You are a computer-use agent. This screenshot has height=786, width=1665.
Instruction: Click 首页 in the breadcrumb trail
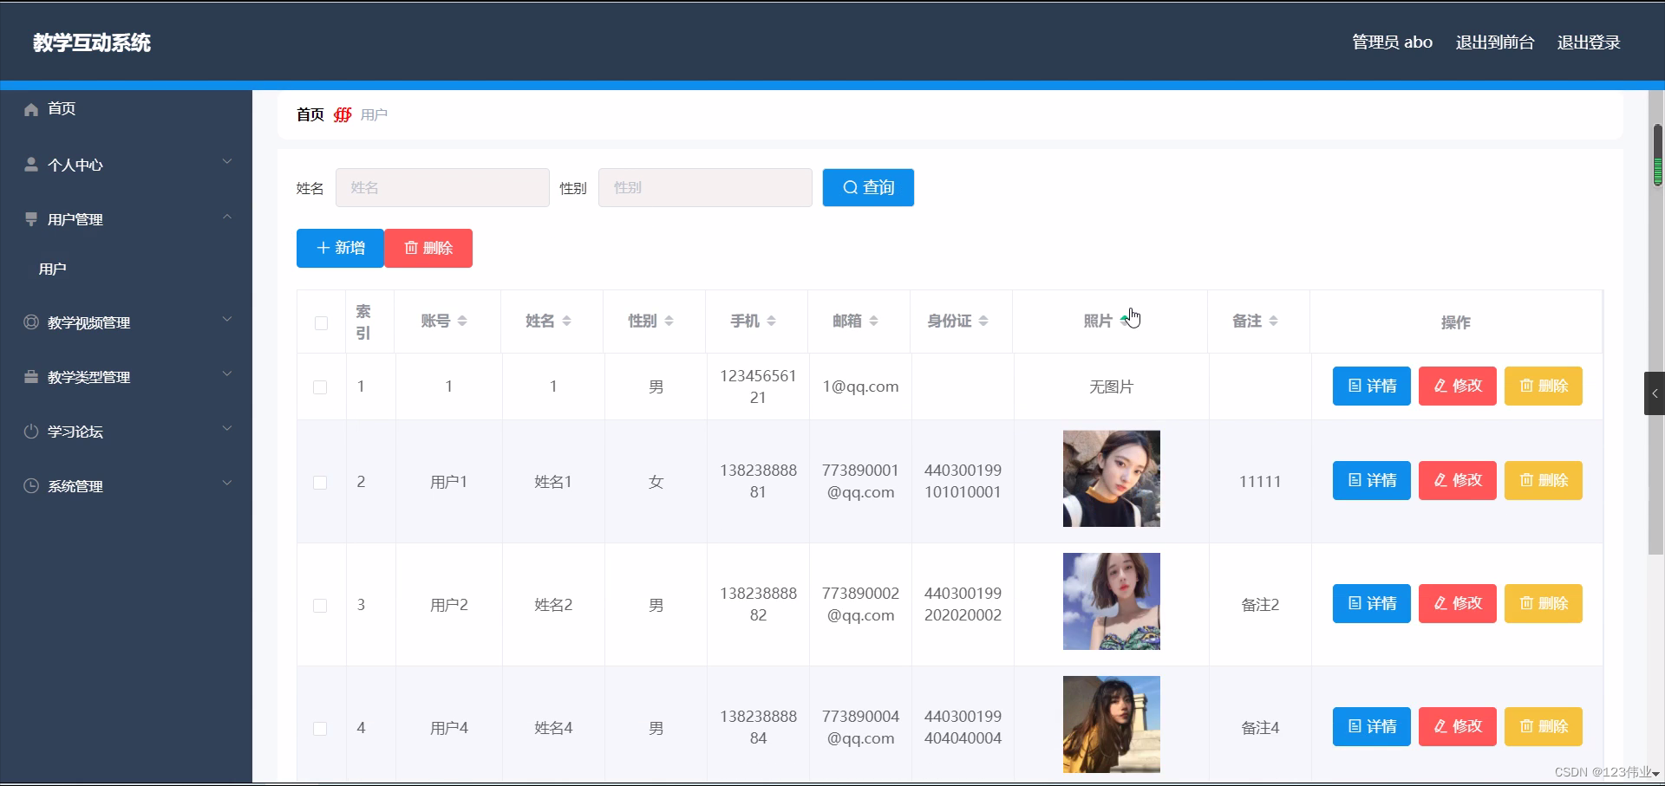click(309, 114)
